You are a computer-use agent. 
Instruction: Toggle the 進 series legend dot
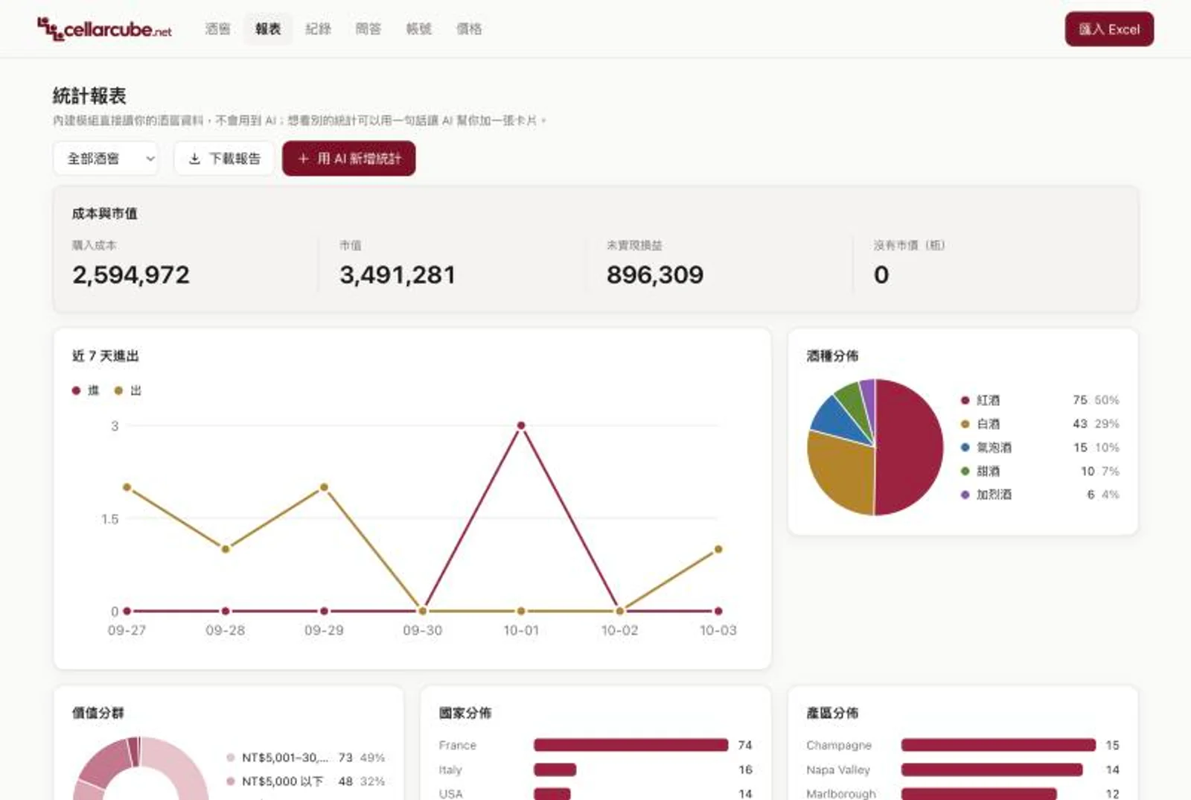[x=76, y=390]
